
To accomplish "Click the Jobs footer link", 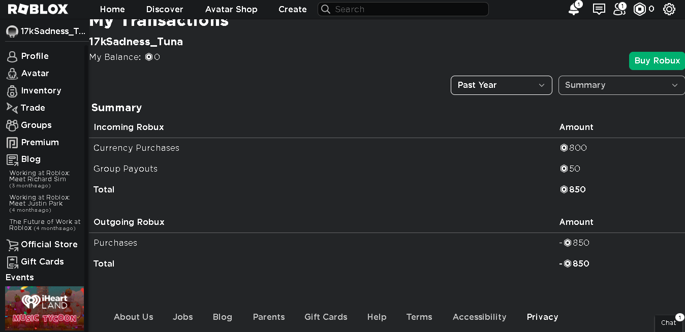I will (182, 317).
